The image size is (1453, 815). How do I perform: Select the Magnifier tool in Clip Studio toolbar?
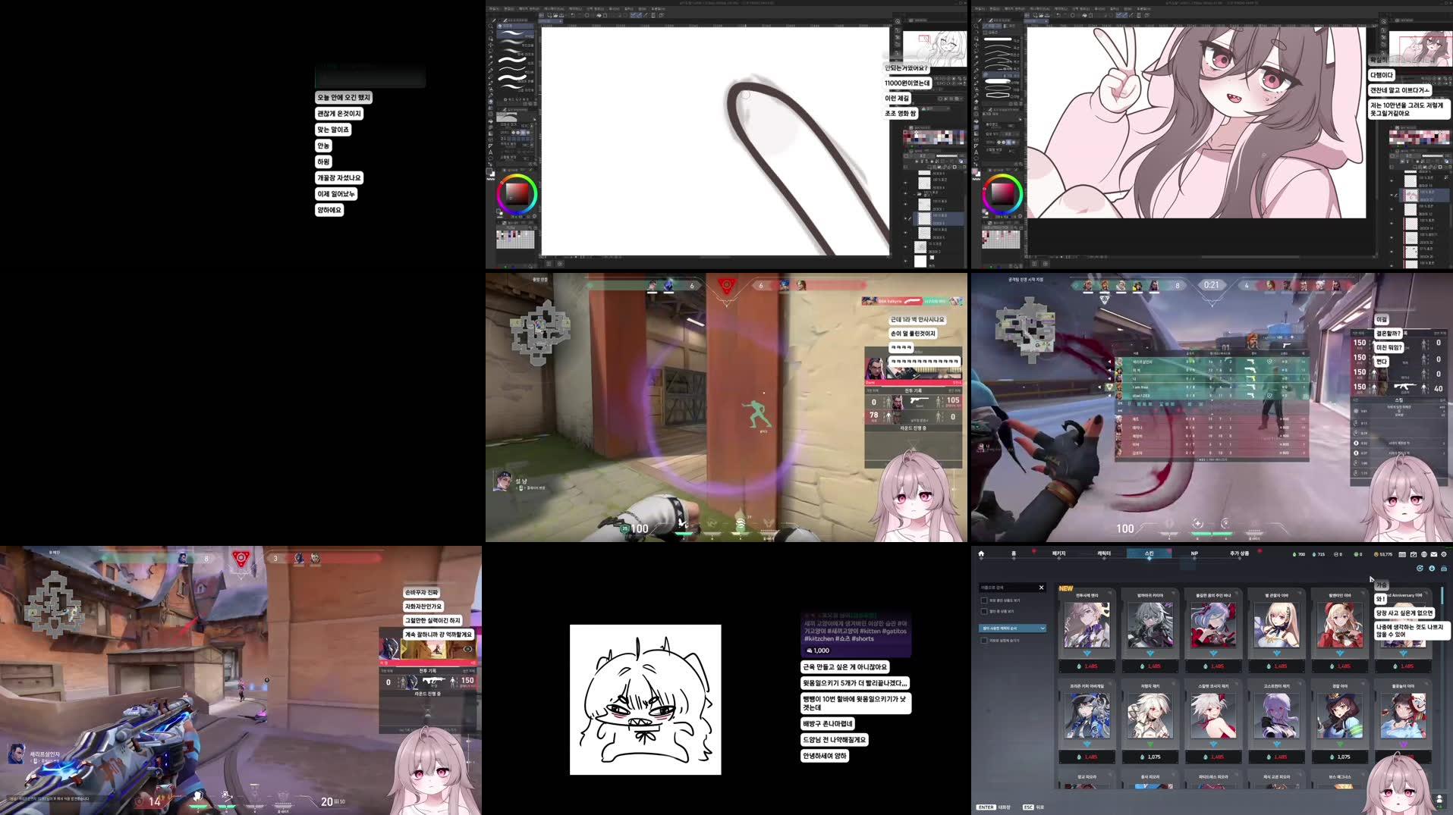click(x=490, y=25)
